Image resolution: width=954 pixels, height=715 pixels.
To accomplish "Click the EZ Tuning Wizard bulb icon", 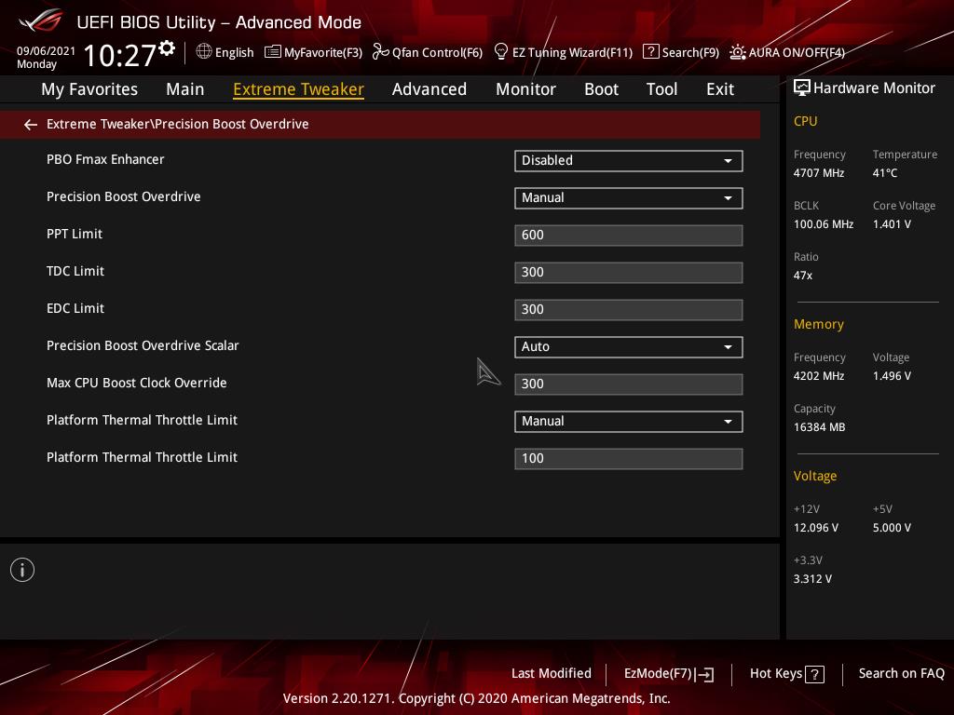I will (x=501, y=52).
